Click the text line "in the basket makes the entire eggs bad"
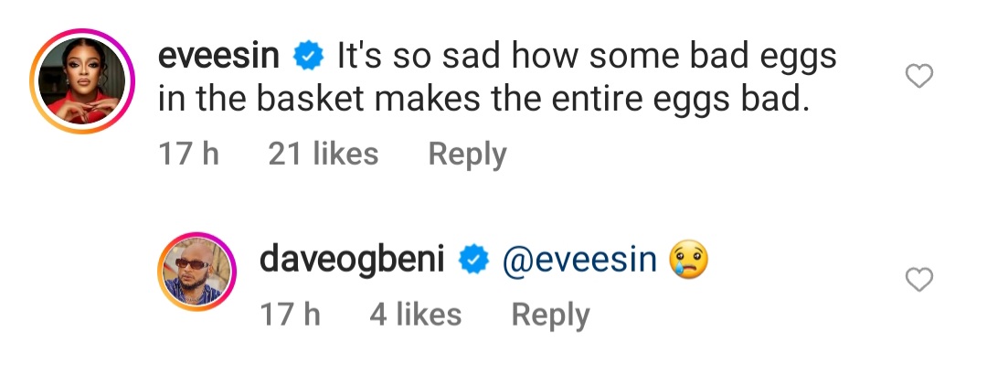 coord(484,100)
